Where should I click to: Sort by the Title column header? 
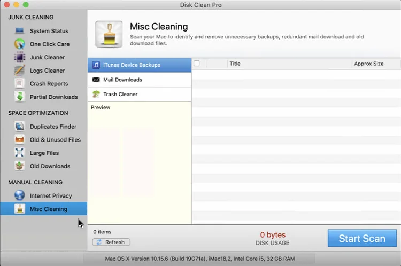point(289,64)
